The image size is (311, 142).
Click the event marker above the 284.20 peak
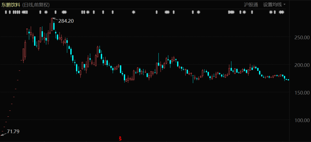coord(55,12)
